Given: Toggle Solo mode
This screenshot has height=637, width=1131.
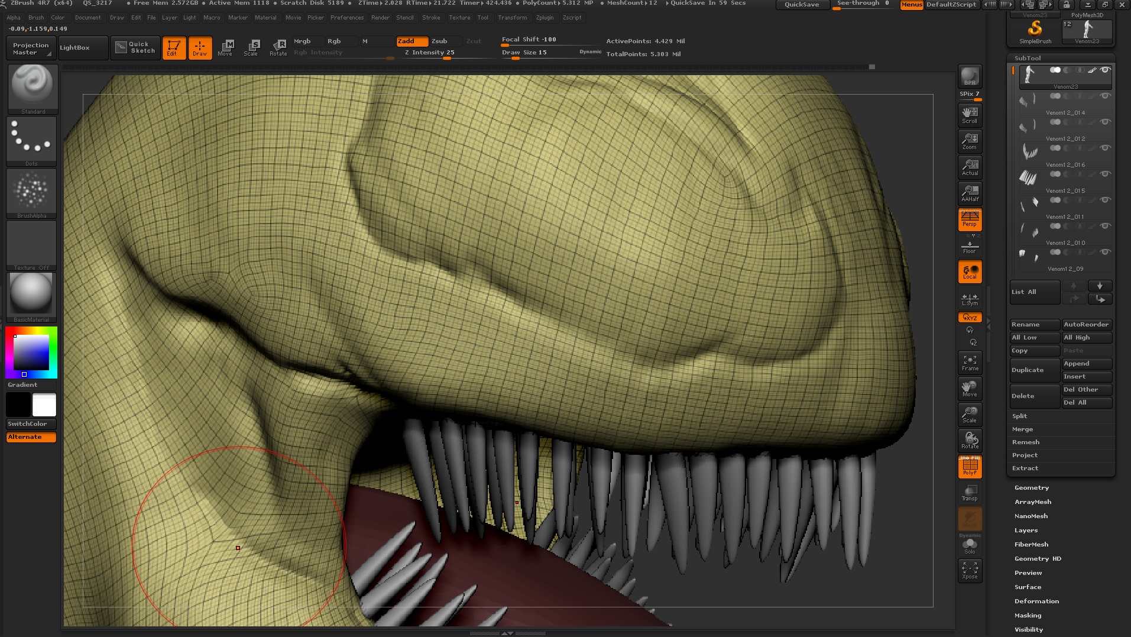Looking at the screenshot, I should (970, 546).
